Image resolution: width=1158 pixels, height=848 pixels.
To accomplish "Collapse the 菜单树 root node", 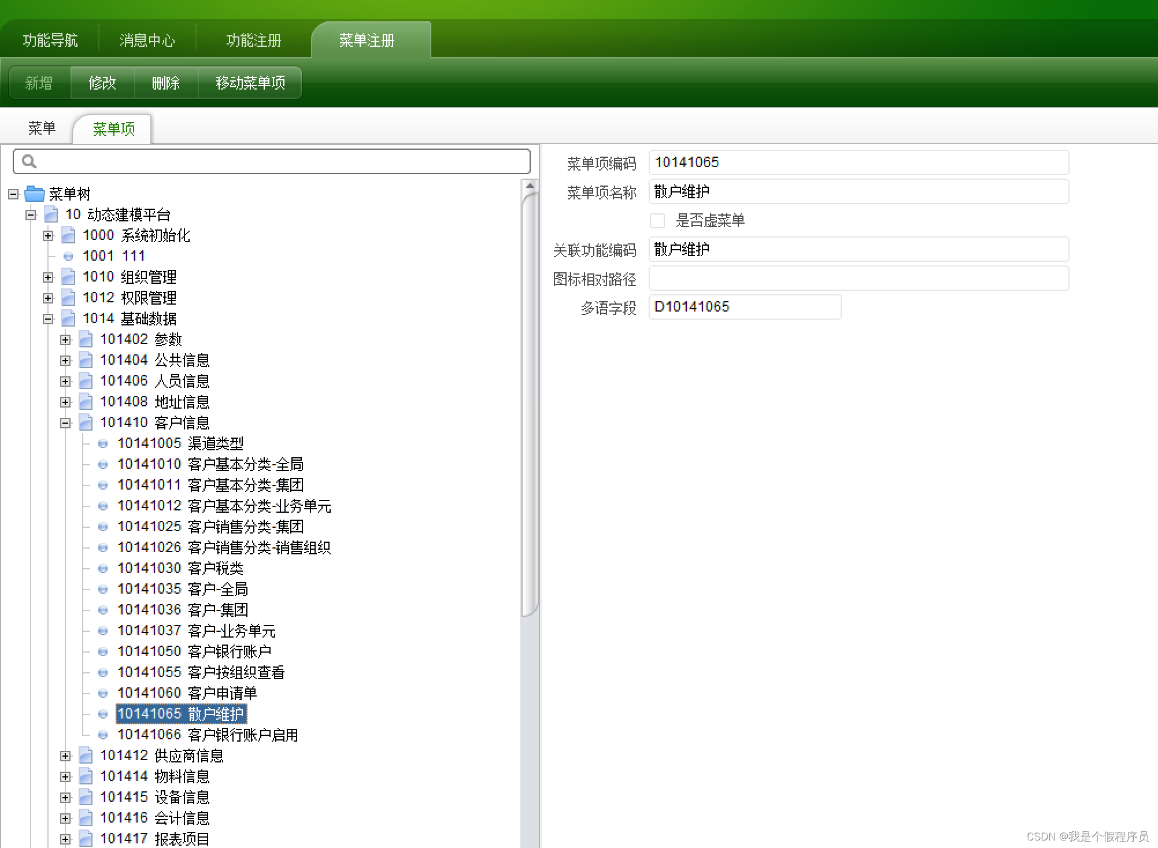I will pyautogui.click(x=13, y=194).
